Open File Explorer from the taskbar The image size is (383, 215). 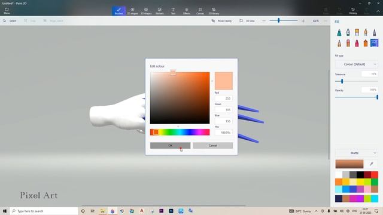point(102,211)
